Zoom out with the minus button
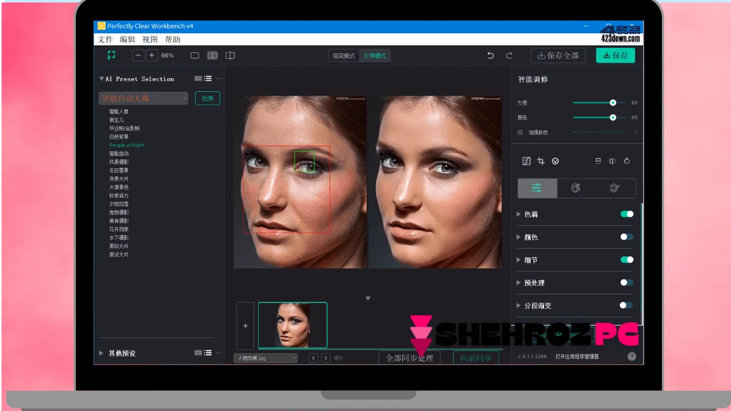This screenshot has width=731, height=411. point(139,55)
